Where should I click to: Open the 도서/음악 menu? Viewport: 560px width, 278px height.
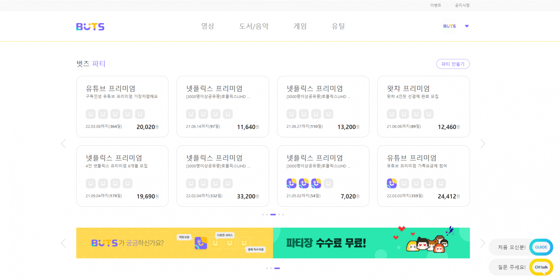(x=254, y=26)
